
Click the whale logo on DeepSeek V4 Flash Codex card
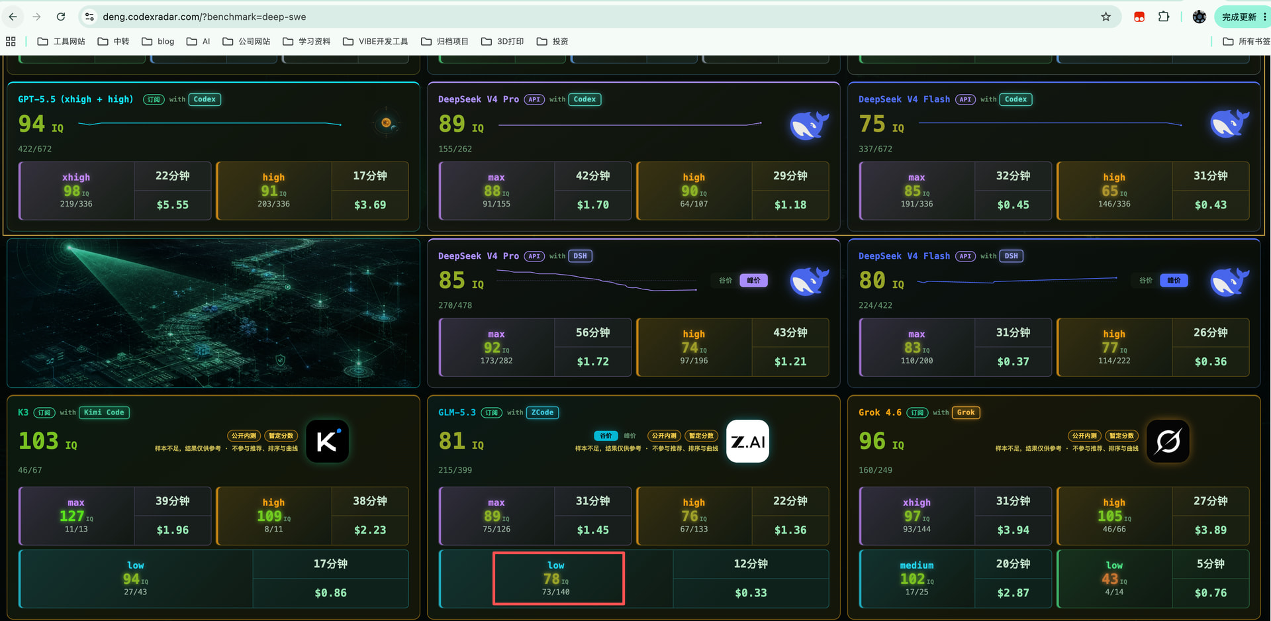click(1229, 124)
